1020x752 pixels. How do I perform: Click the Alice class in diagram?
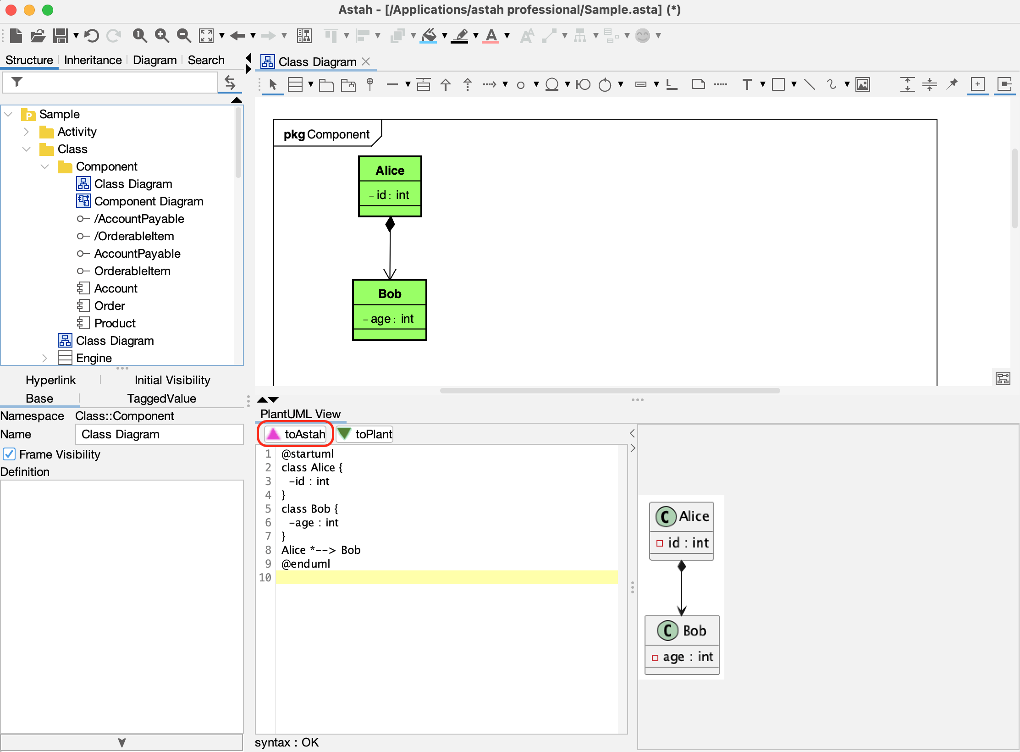click(x=390, y=186)
